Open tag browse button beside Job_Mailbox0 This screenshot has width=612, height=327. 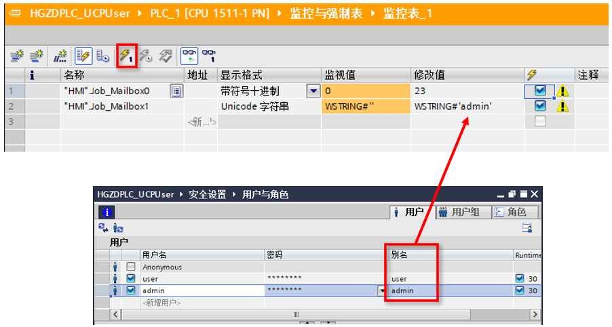[176, 91]
